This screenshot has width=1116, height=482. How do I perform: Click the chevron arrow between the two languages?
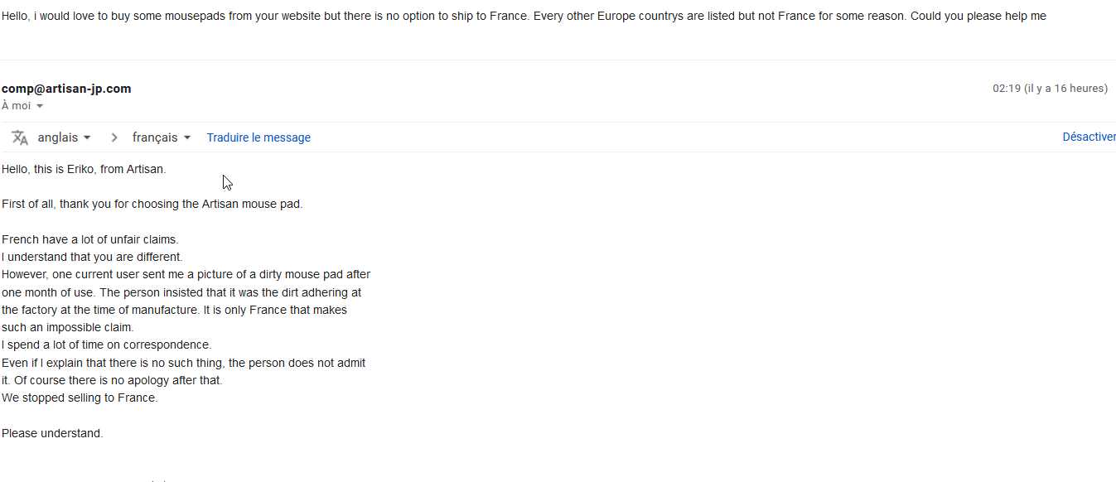114,137
